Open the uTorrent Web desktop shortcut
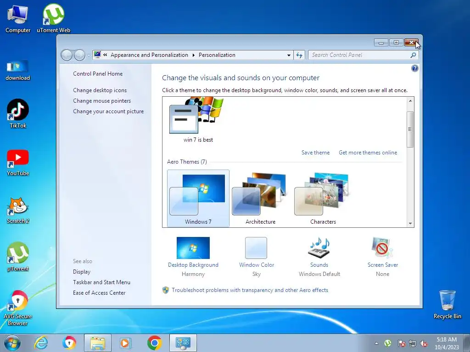Image resolution: width=470 pixels, height=352 pixels. [53, 19]
